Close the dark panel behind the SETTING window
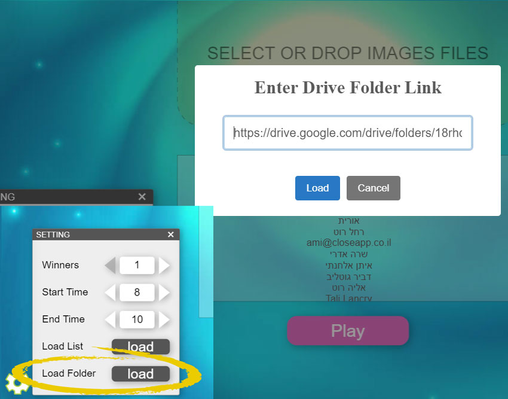The height and width of the screenshot is (399, 508). point(142,196)
